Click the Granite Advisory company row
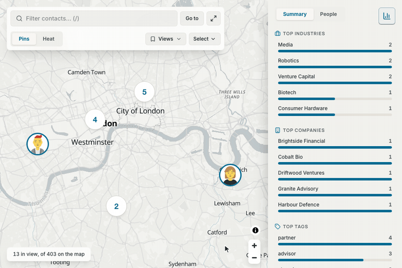 click(x=335, y=191)
